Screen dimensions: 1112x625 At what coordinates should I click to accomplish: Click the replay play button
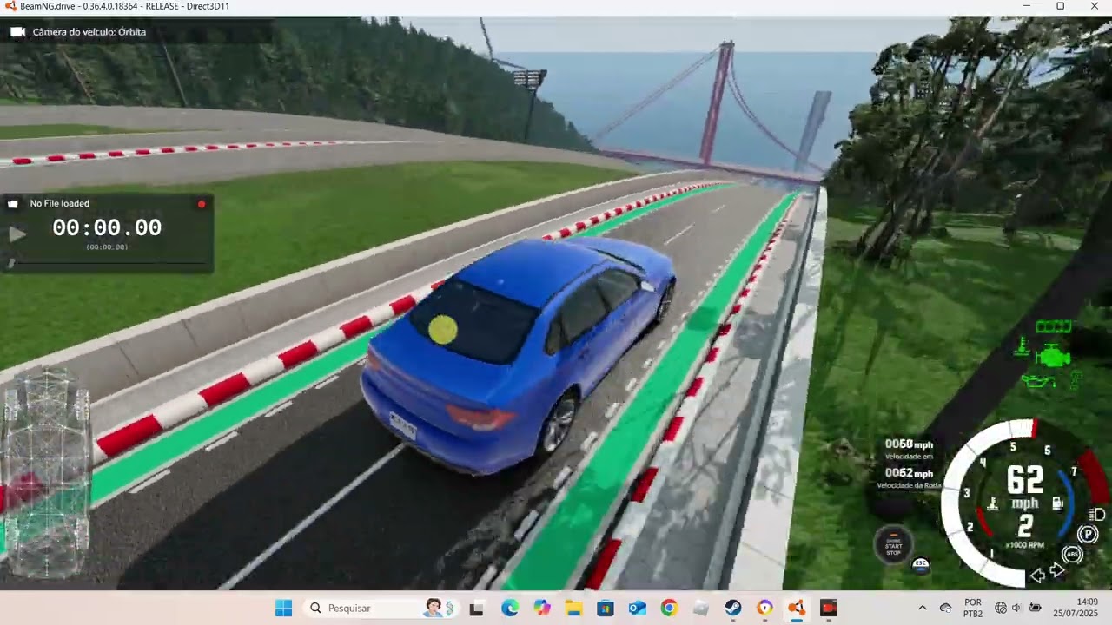pos(17,234)
